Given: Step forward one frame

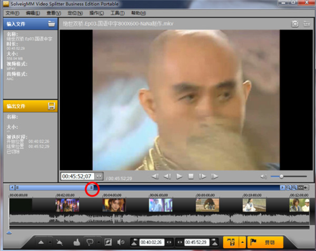Looking at the screenshot, I should [x=203, y=176].
